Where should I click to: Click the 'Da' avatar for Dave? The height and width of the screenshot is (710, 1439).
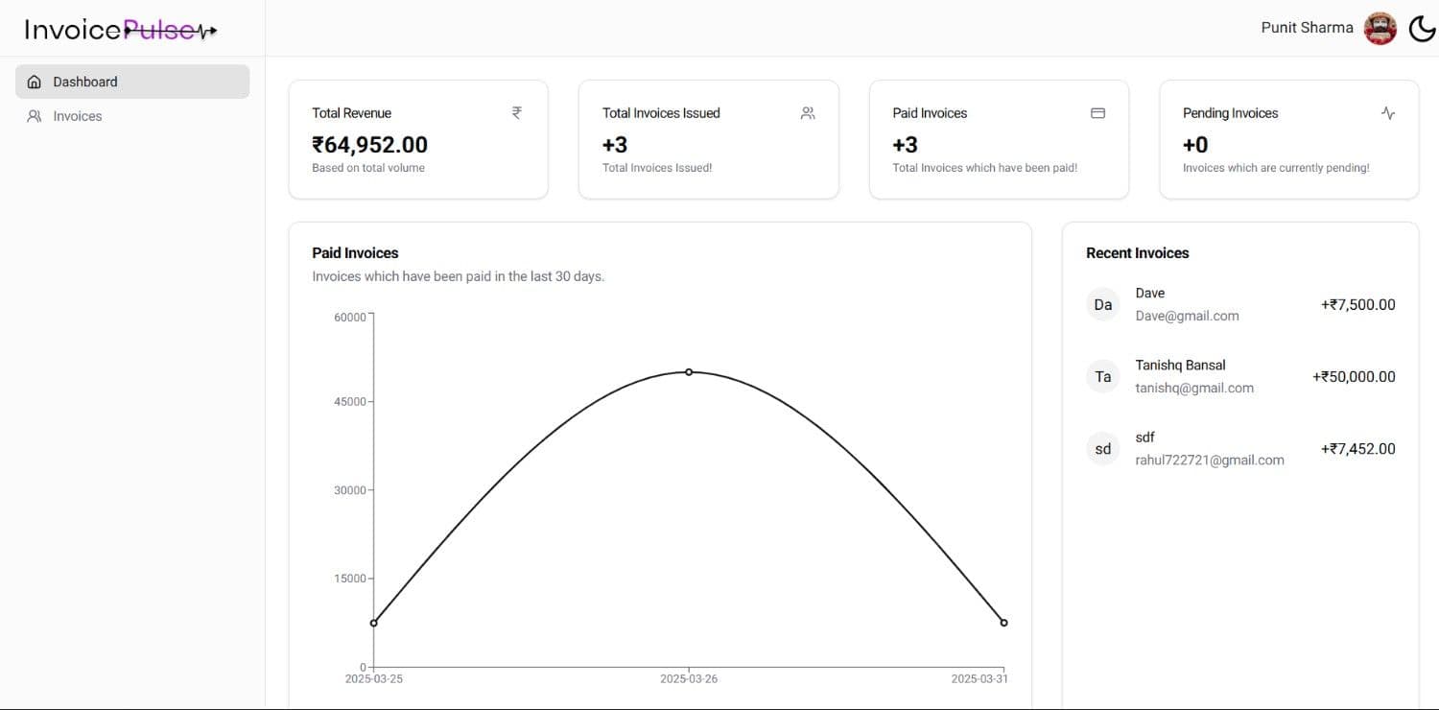[x=1103, y=304]
